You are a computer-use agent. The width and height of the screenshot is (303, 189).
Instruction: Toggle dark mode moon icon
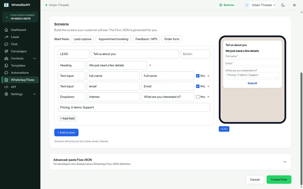tap(283, 5)
